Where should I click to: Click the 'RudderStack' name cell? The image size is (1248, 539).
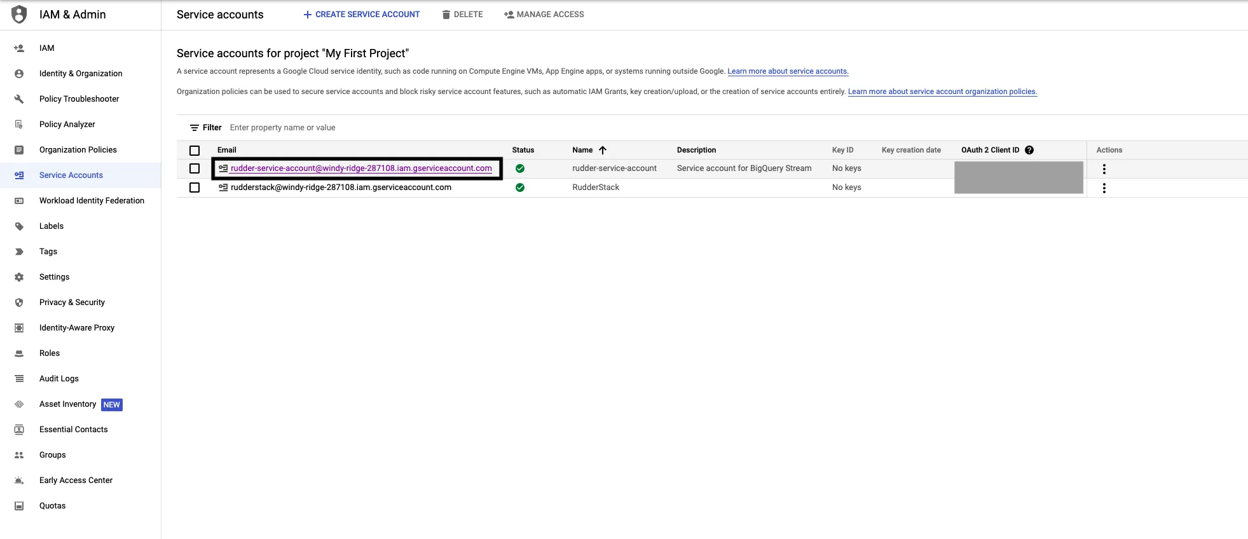596,188
